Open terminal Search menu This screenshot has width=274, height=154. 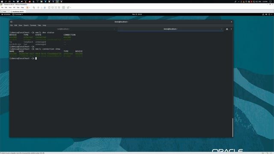(x=26, y=25)
